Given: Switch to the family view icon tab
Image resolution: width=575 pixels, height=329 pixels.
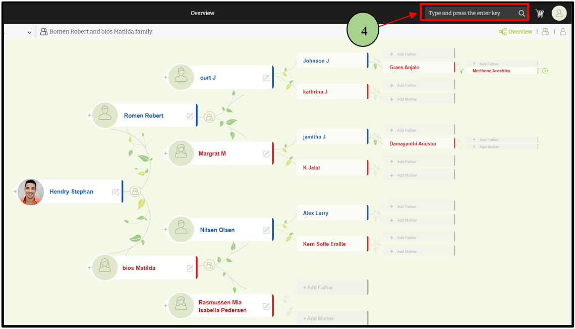Looking at the screenshot, I should [x=545, y=32].
